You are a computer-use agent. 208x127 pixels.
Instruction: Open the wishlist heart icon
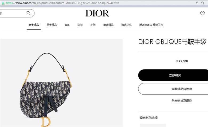coord(202,13)
